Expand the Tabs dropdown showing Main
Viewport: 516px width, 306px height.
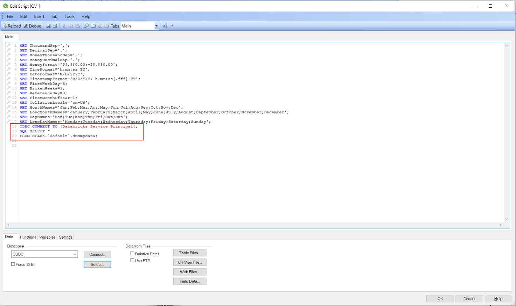[156, 26]
